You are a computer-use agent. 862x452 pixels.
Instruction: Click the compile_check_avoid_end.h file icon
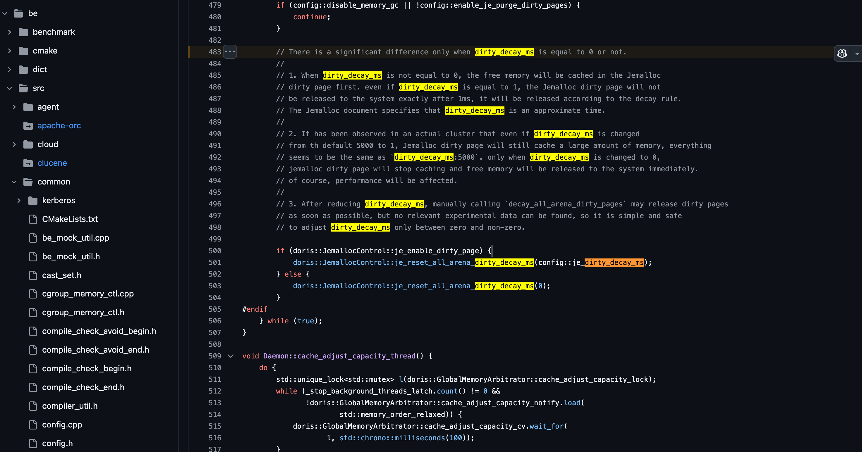[x=33, y=350]
